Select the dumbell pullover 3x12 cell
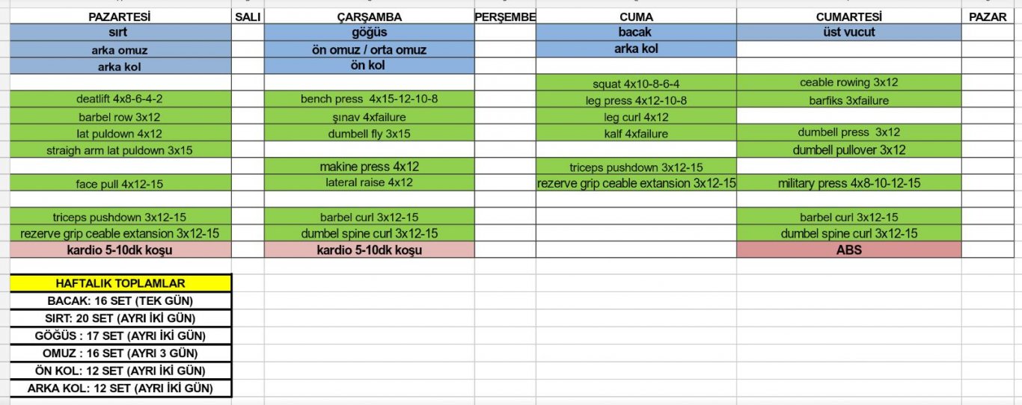Viewport: 1022px width, 405px height. (848, 150)
